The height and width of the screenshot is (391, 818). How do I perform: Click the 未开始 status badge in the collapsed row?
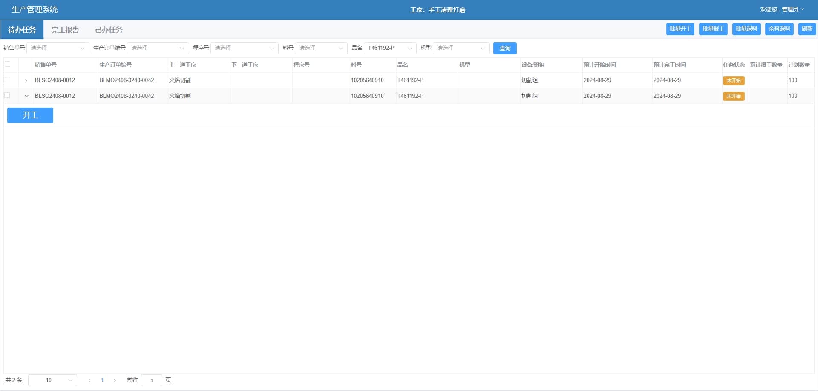[734, 80]
